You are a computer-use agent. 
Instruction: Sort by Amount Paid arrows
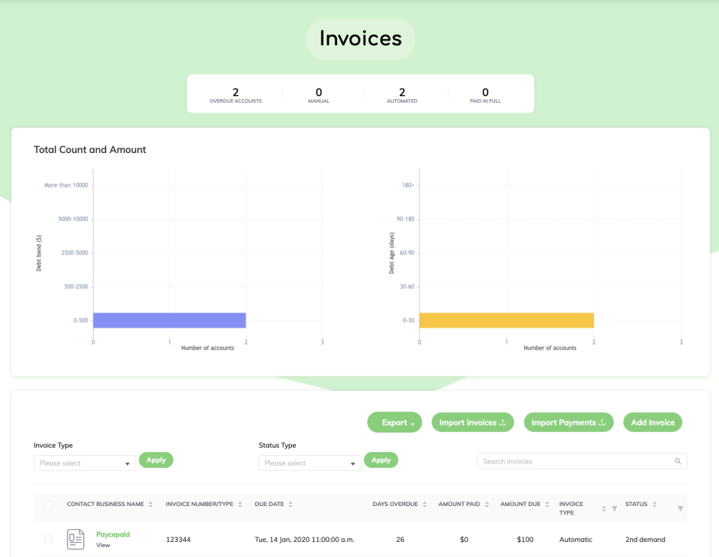pos(487,505)
